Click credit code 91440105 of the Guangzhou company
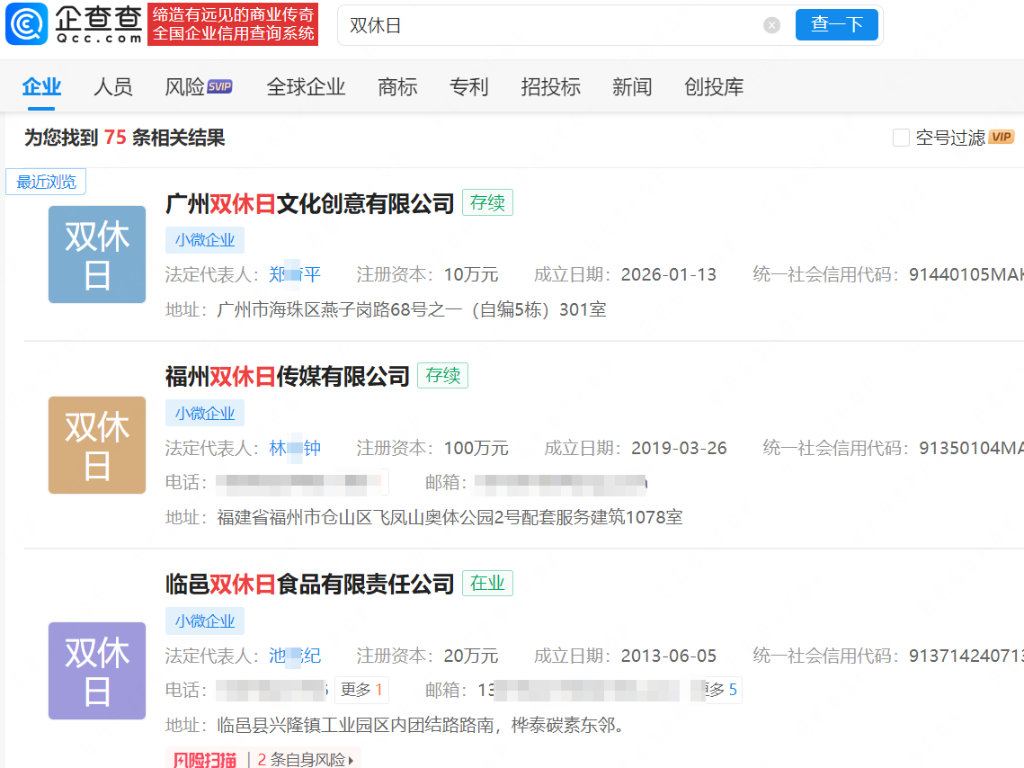The height and width of the screenshot is (768, 1024). (x=966, y=274)
